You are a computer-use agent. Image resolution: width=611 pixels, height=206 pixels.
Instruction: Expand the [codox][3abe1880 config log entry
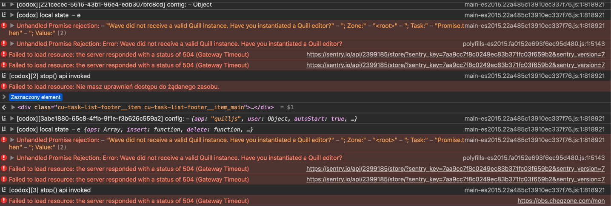click(12, 119)
